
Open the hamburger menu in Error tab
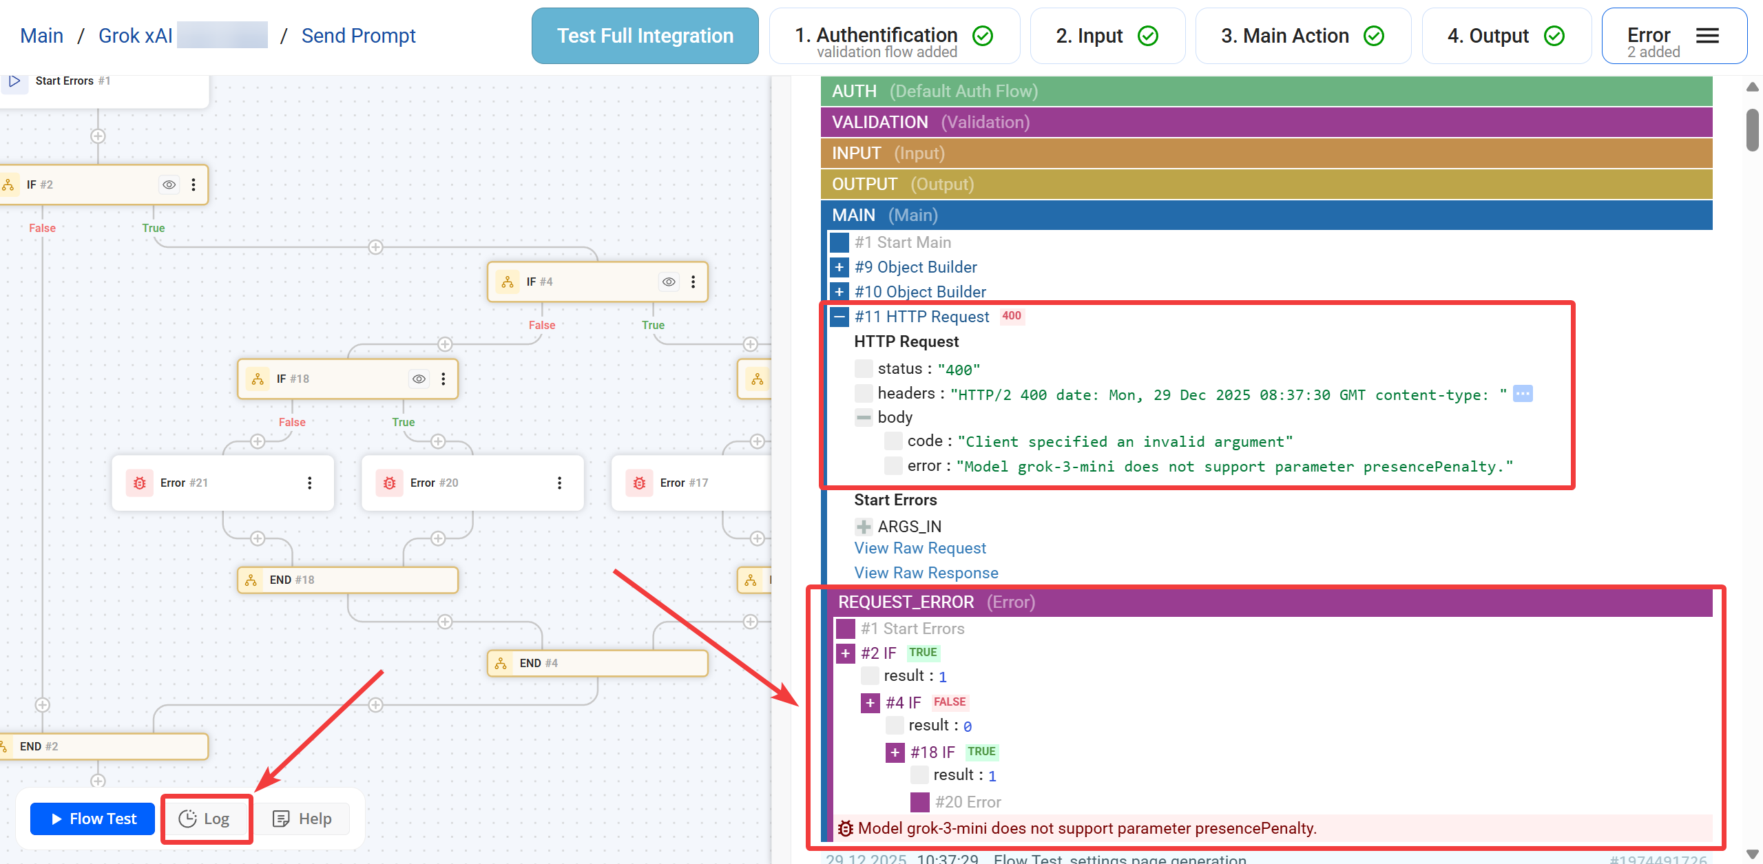coord(1707,36)
